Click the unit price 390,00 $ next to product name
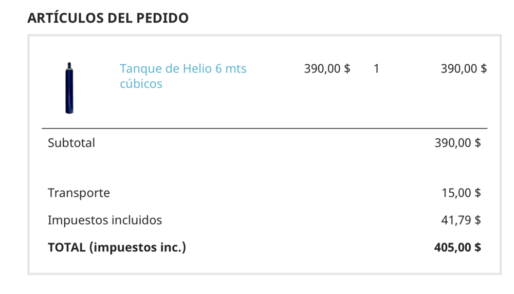This screenshot has height=294, width=514. coord(327,68)
